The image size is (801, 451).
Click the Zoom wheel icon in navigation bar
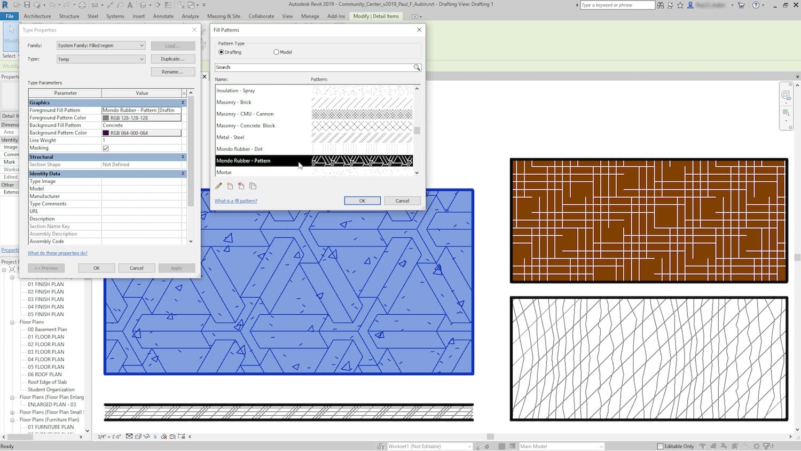click(786, 96)
